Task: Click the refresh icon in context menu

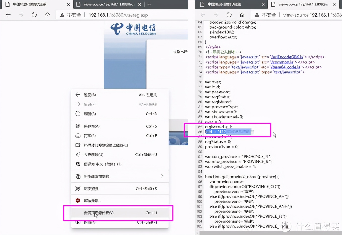Action: [x=78, y=114]
